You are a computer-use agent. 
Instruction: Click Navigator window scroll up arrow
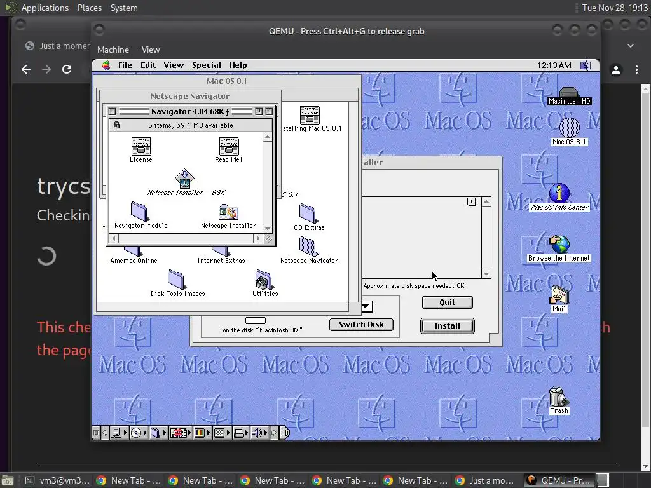coord(268,137)
